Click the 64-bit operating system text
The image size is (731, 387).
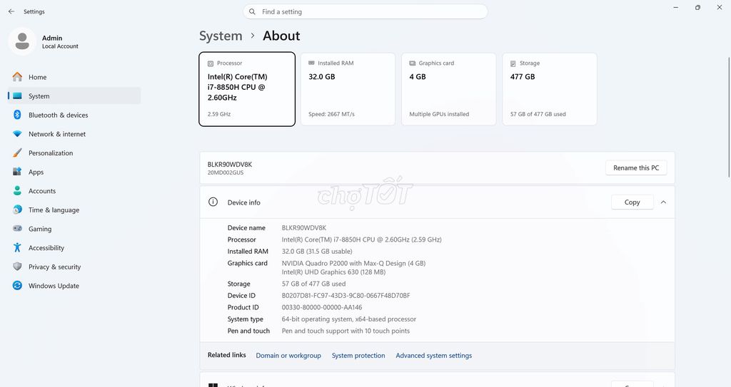348,319
